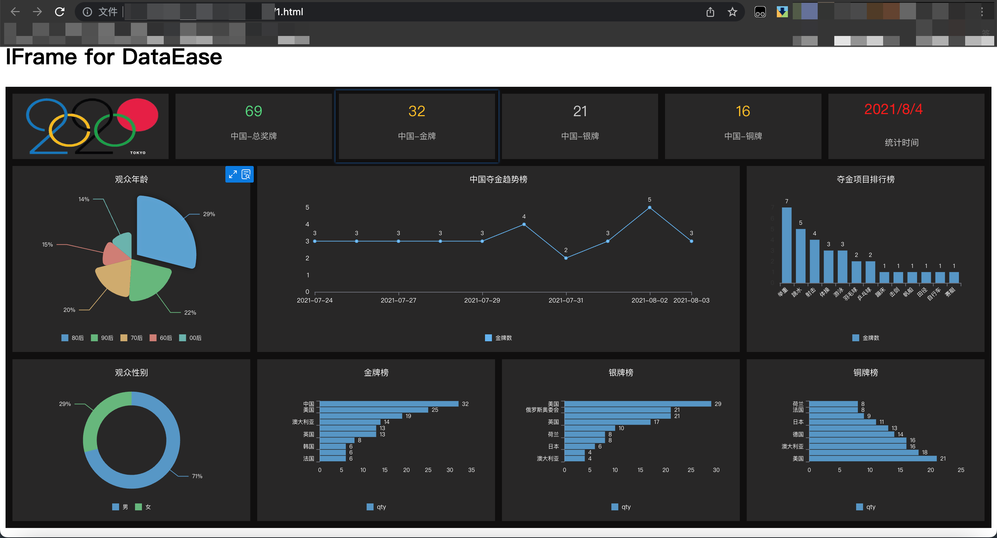Click the 中国-总奖牌 card showing 69
Viewport: 997px width, 538px height.
click(253, 127)
